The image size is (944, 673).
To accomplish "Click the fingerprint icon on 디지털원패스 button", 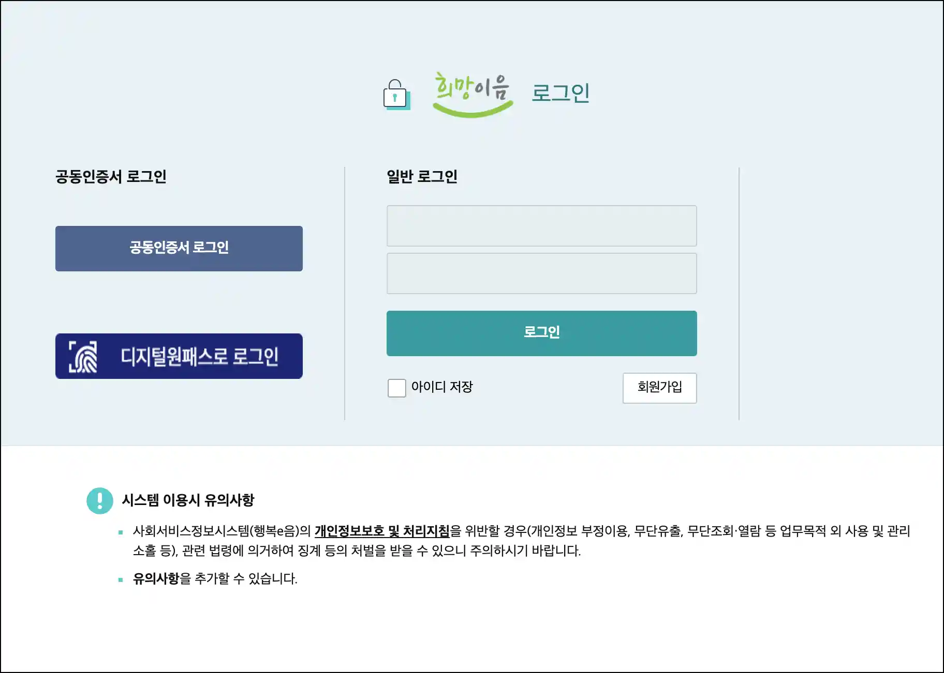I will click(x=83, y=357).
